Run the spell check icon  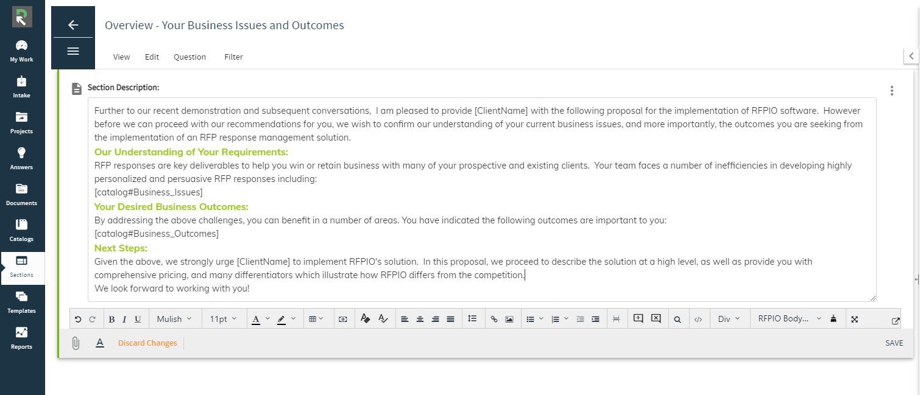click(x=383, y=318)
